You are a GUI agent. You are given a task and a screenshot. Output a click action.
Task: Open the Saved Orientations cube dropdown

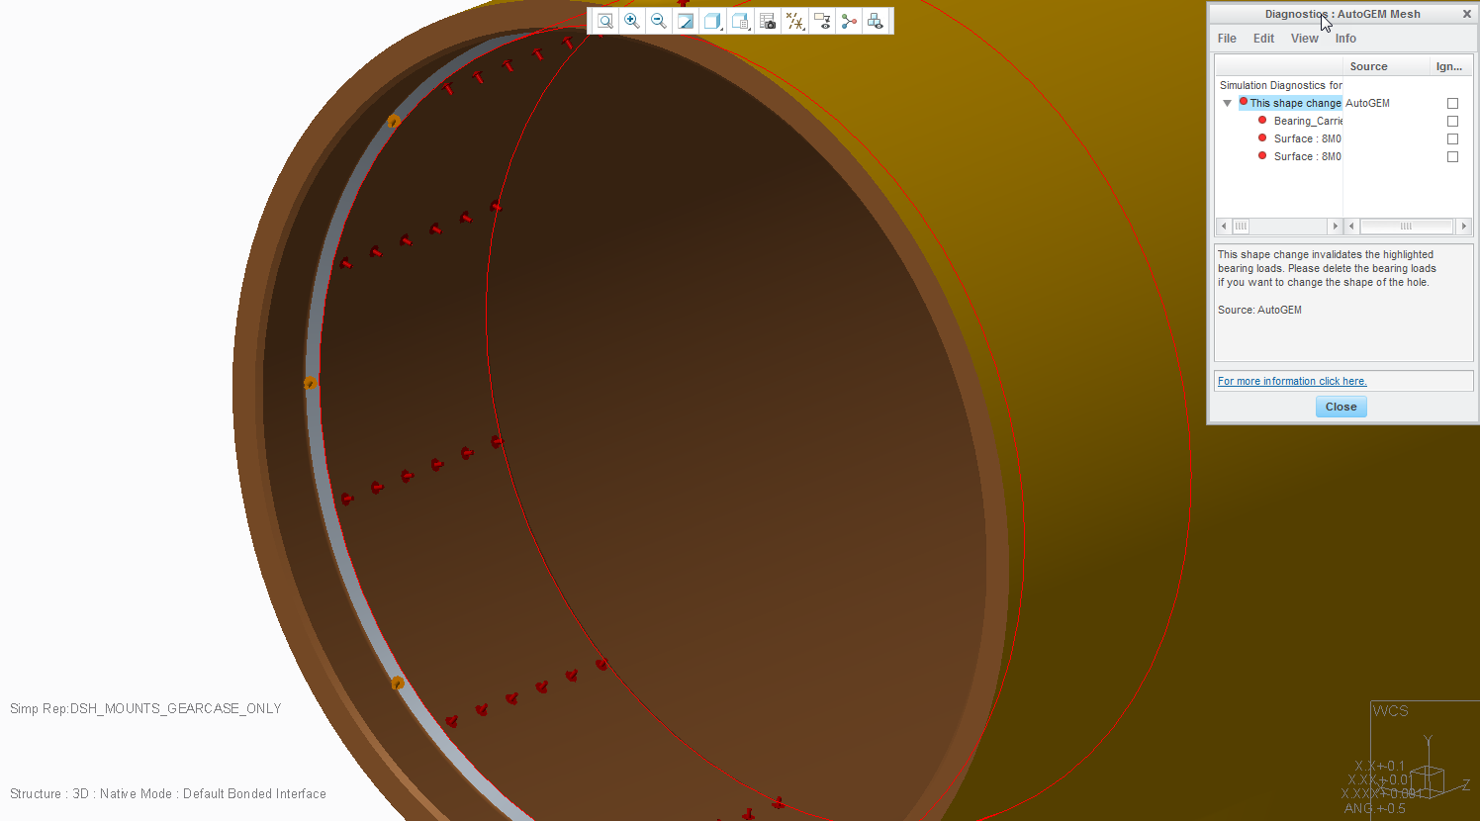[x=740, y=21]
